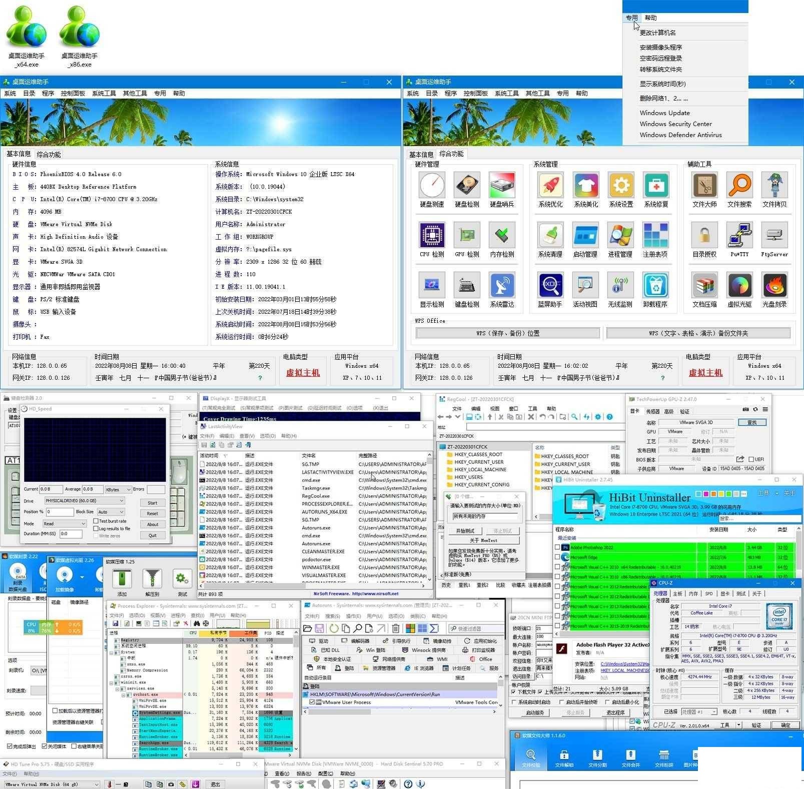Screen dimensions: 804x789
Task: Open the 光盘刻录 disc burning icon
Action: point(774,285)
